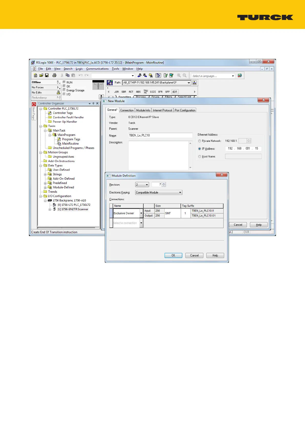Open the Logic menu
Screen dimensions: 305x431
pyautogui.click(x=79, y=69)
